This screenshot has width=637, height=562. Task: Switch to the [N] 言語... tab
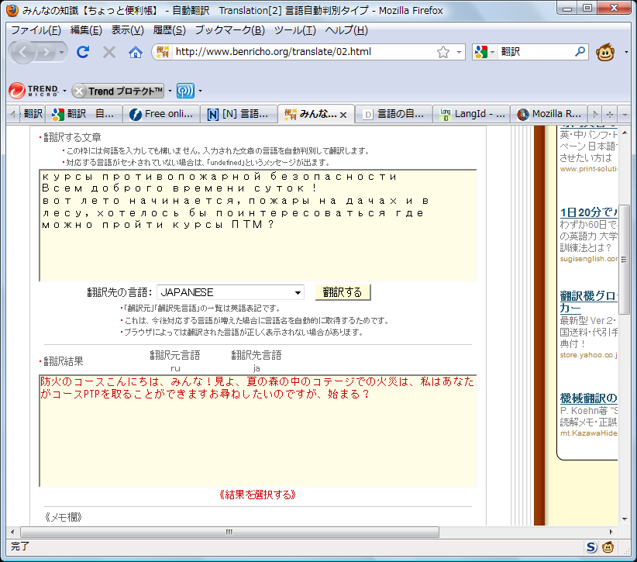click(239, 114)
